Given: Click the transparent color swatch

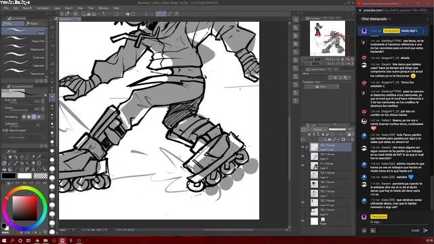Looking at the screenshot, I should (x=41, y=176).
